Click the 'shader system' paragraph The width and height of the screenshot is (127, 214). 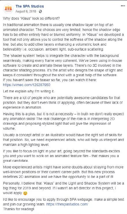point(63,65)
